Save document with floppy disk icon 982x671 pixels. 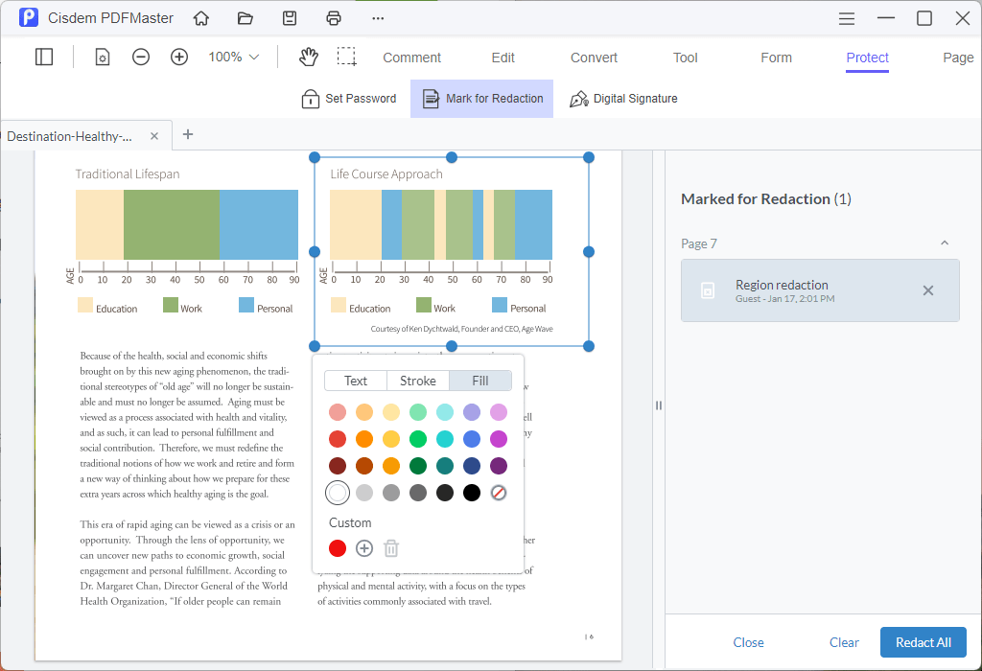coord(290,18)
